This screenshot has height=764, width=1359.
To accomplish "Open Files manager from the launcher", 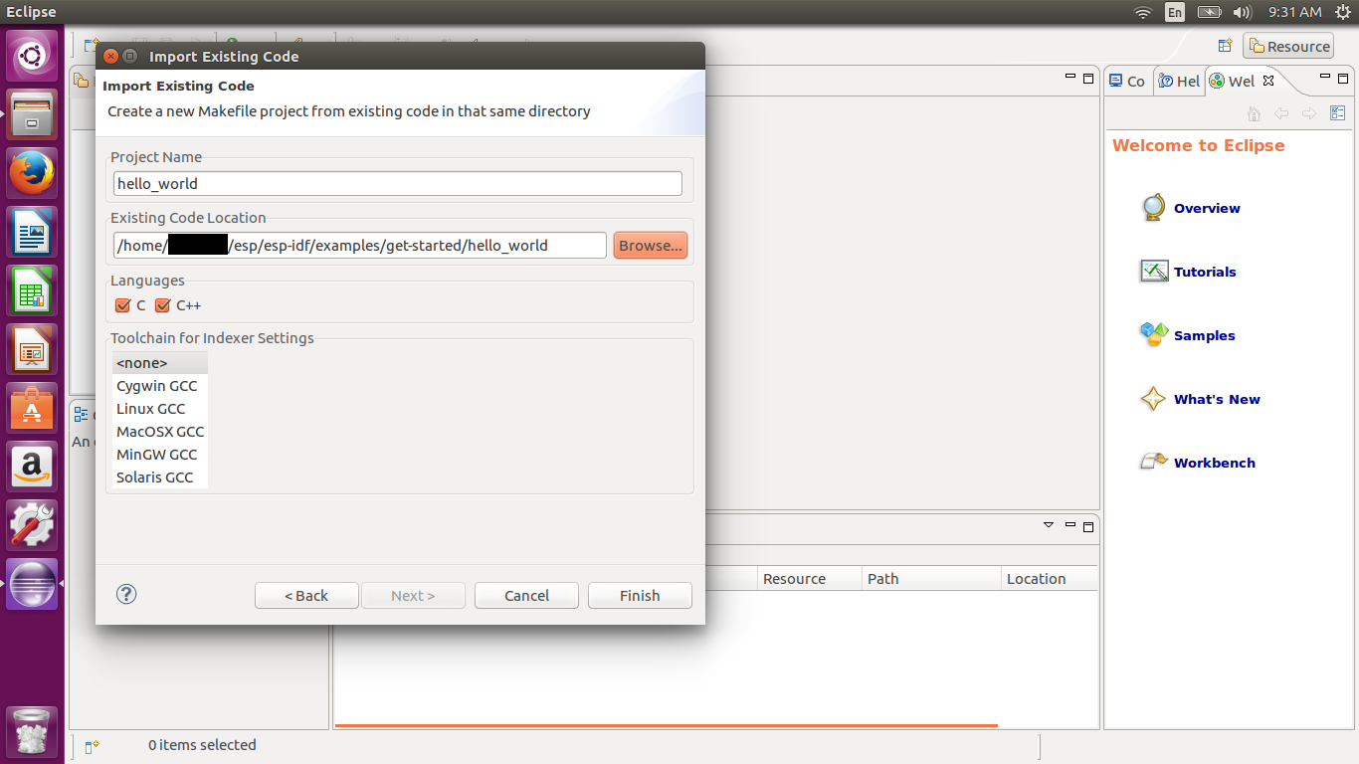I will coord(32,114).
